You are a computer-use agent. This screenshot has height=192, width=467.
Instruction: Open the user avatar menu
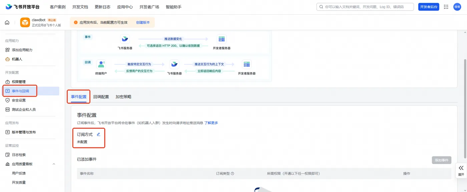tap(457, 7)
